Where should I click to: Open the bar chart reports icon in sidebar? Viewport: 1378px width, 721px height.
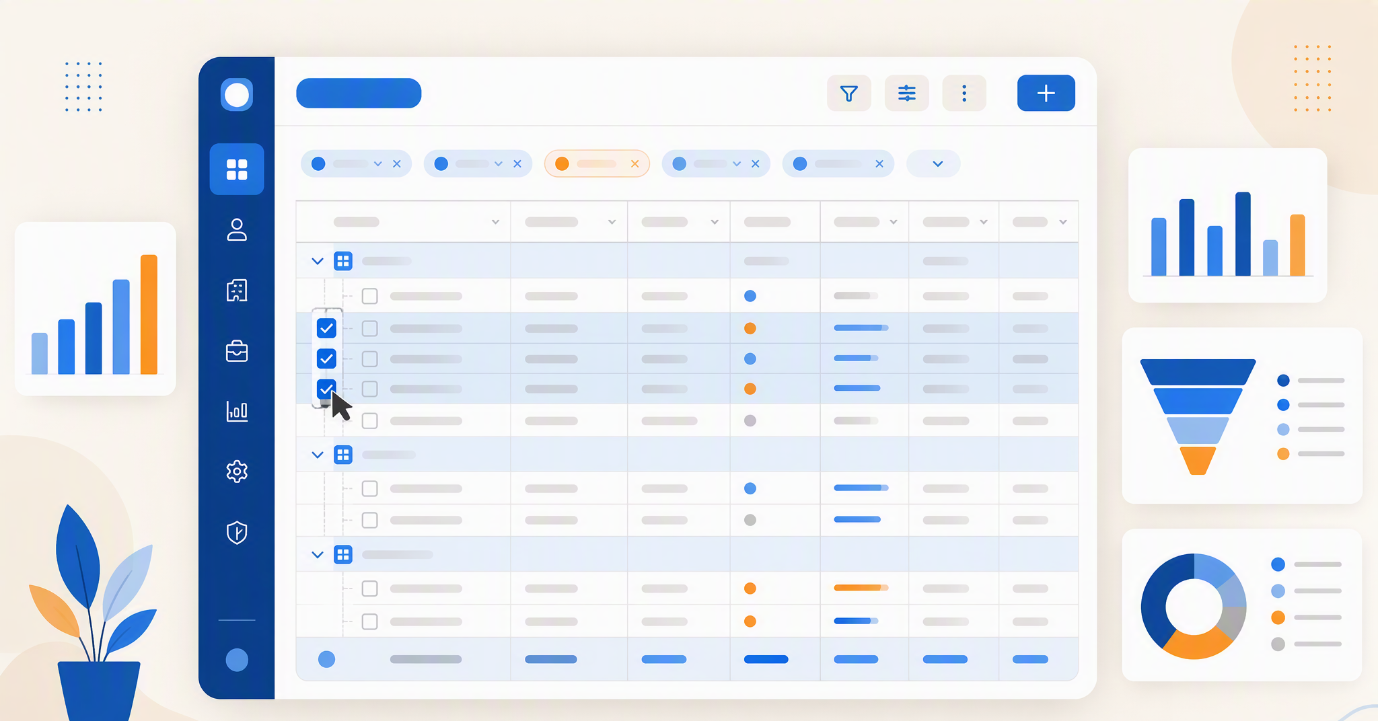(237, 411)
